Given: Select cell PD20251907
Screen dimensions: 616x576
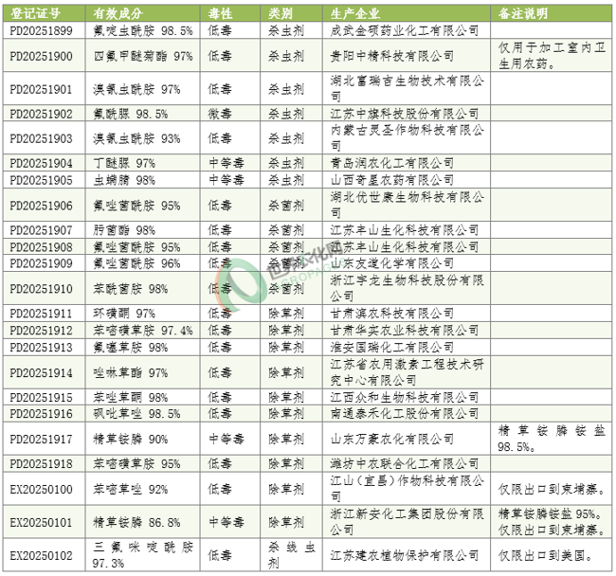Looking at the screenshot, I should click(x=42, y=229).
